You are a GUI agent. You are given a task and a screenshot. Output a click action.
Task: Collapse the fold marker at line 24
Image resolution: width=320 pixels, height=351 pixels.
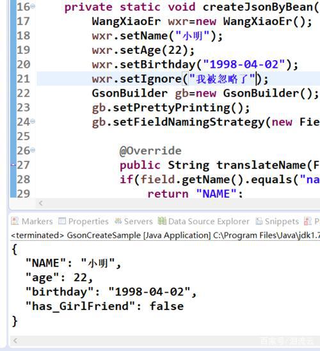coord(33,121)
